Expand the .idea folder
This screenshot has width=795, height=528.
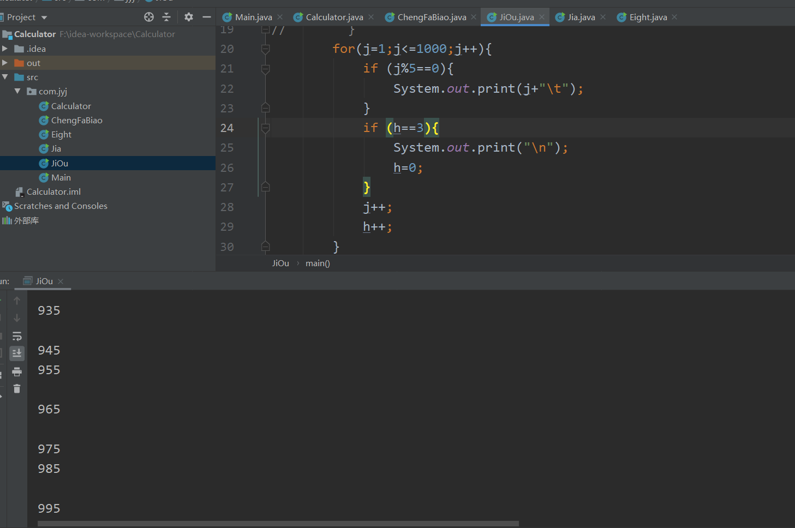tap(5, 49)
